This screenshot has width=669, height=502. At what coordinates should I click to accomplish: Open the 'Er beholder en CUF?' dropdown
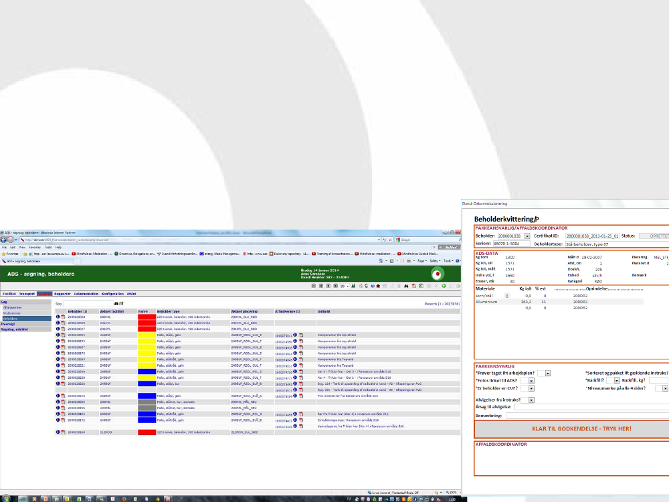(x=531, y=388)
